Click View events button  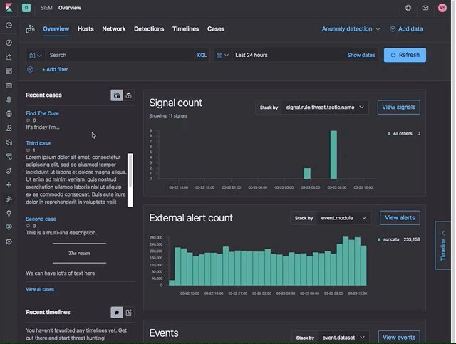[x=399, y=338]
